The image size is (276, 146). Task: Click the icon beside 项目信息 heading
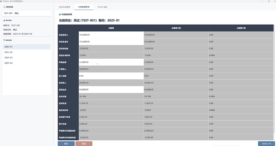point(4,20)
